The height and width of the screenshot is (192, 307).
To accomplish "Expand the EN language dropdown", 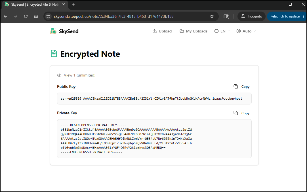I will coord(222,31).
